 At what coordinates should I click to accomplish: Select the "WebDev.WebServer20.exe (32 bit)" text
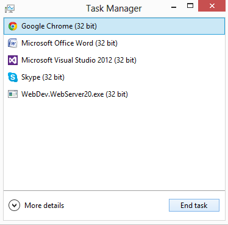tap(74, 94)
